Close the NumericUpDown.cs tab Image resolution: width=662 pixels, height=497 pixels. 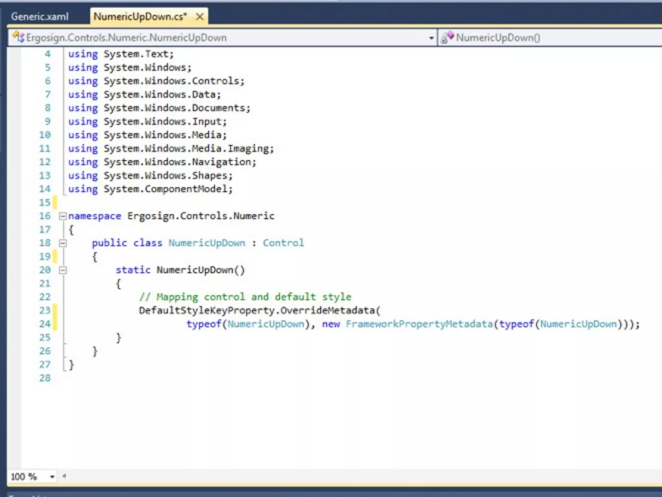coord(200,17)
